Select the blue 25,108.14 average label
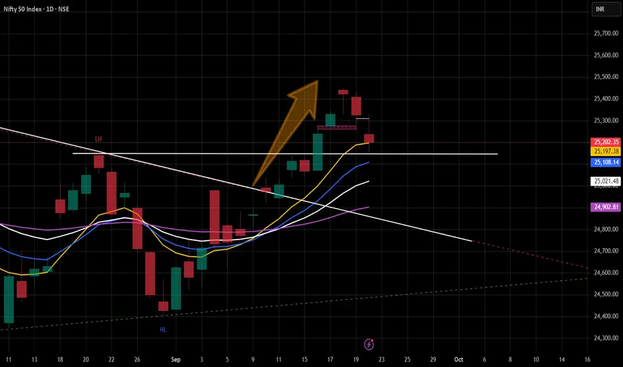This screenshot has height=367, width=623. click(x=606, y=162)
